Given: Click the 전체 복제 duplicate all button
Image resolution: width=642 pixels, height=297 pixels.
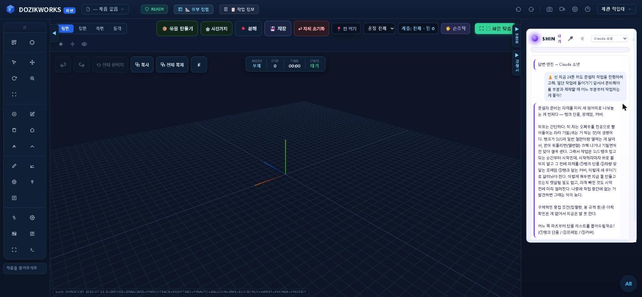Looking at the screenshot, I should [172, 65].
